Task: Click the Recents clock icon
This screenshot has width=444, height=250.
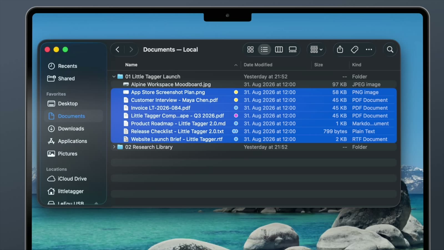Action: pos(51,66)
